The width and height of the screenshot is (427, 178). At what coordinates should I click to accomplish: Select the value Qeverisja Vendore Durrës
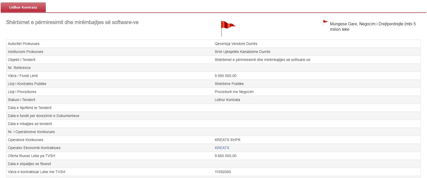(236, 44)
